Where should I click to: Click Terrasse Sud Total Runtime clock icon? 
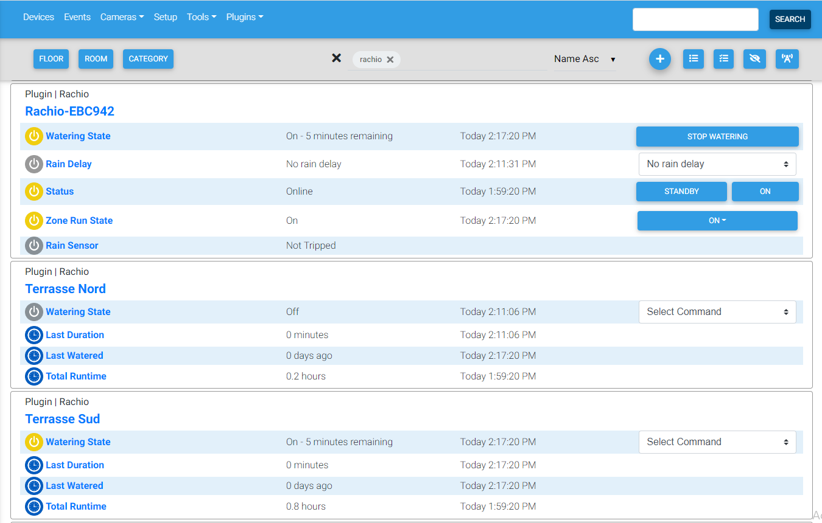tap(34, 507)
